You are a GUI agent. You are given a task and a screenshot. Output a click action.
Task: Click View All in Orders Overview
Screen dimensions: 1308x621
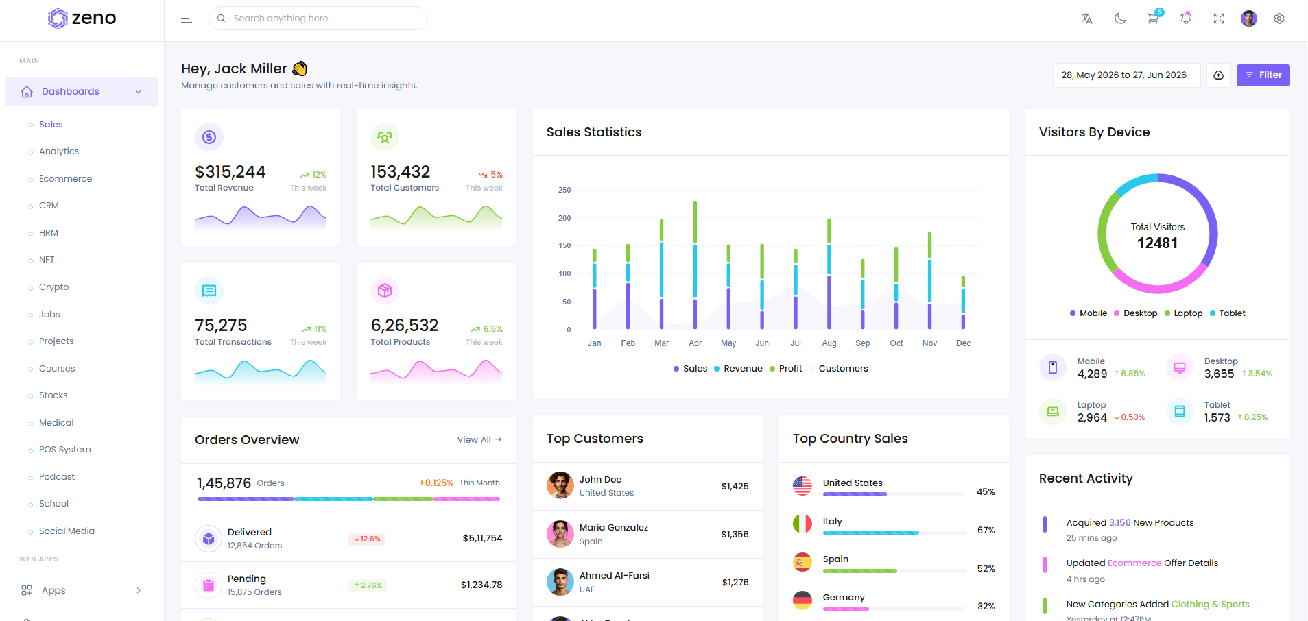pyautogui.click(x=479, y=440)
